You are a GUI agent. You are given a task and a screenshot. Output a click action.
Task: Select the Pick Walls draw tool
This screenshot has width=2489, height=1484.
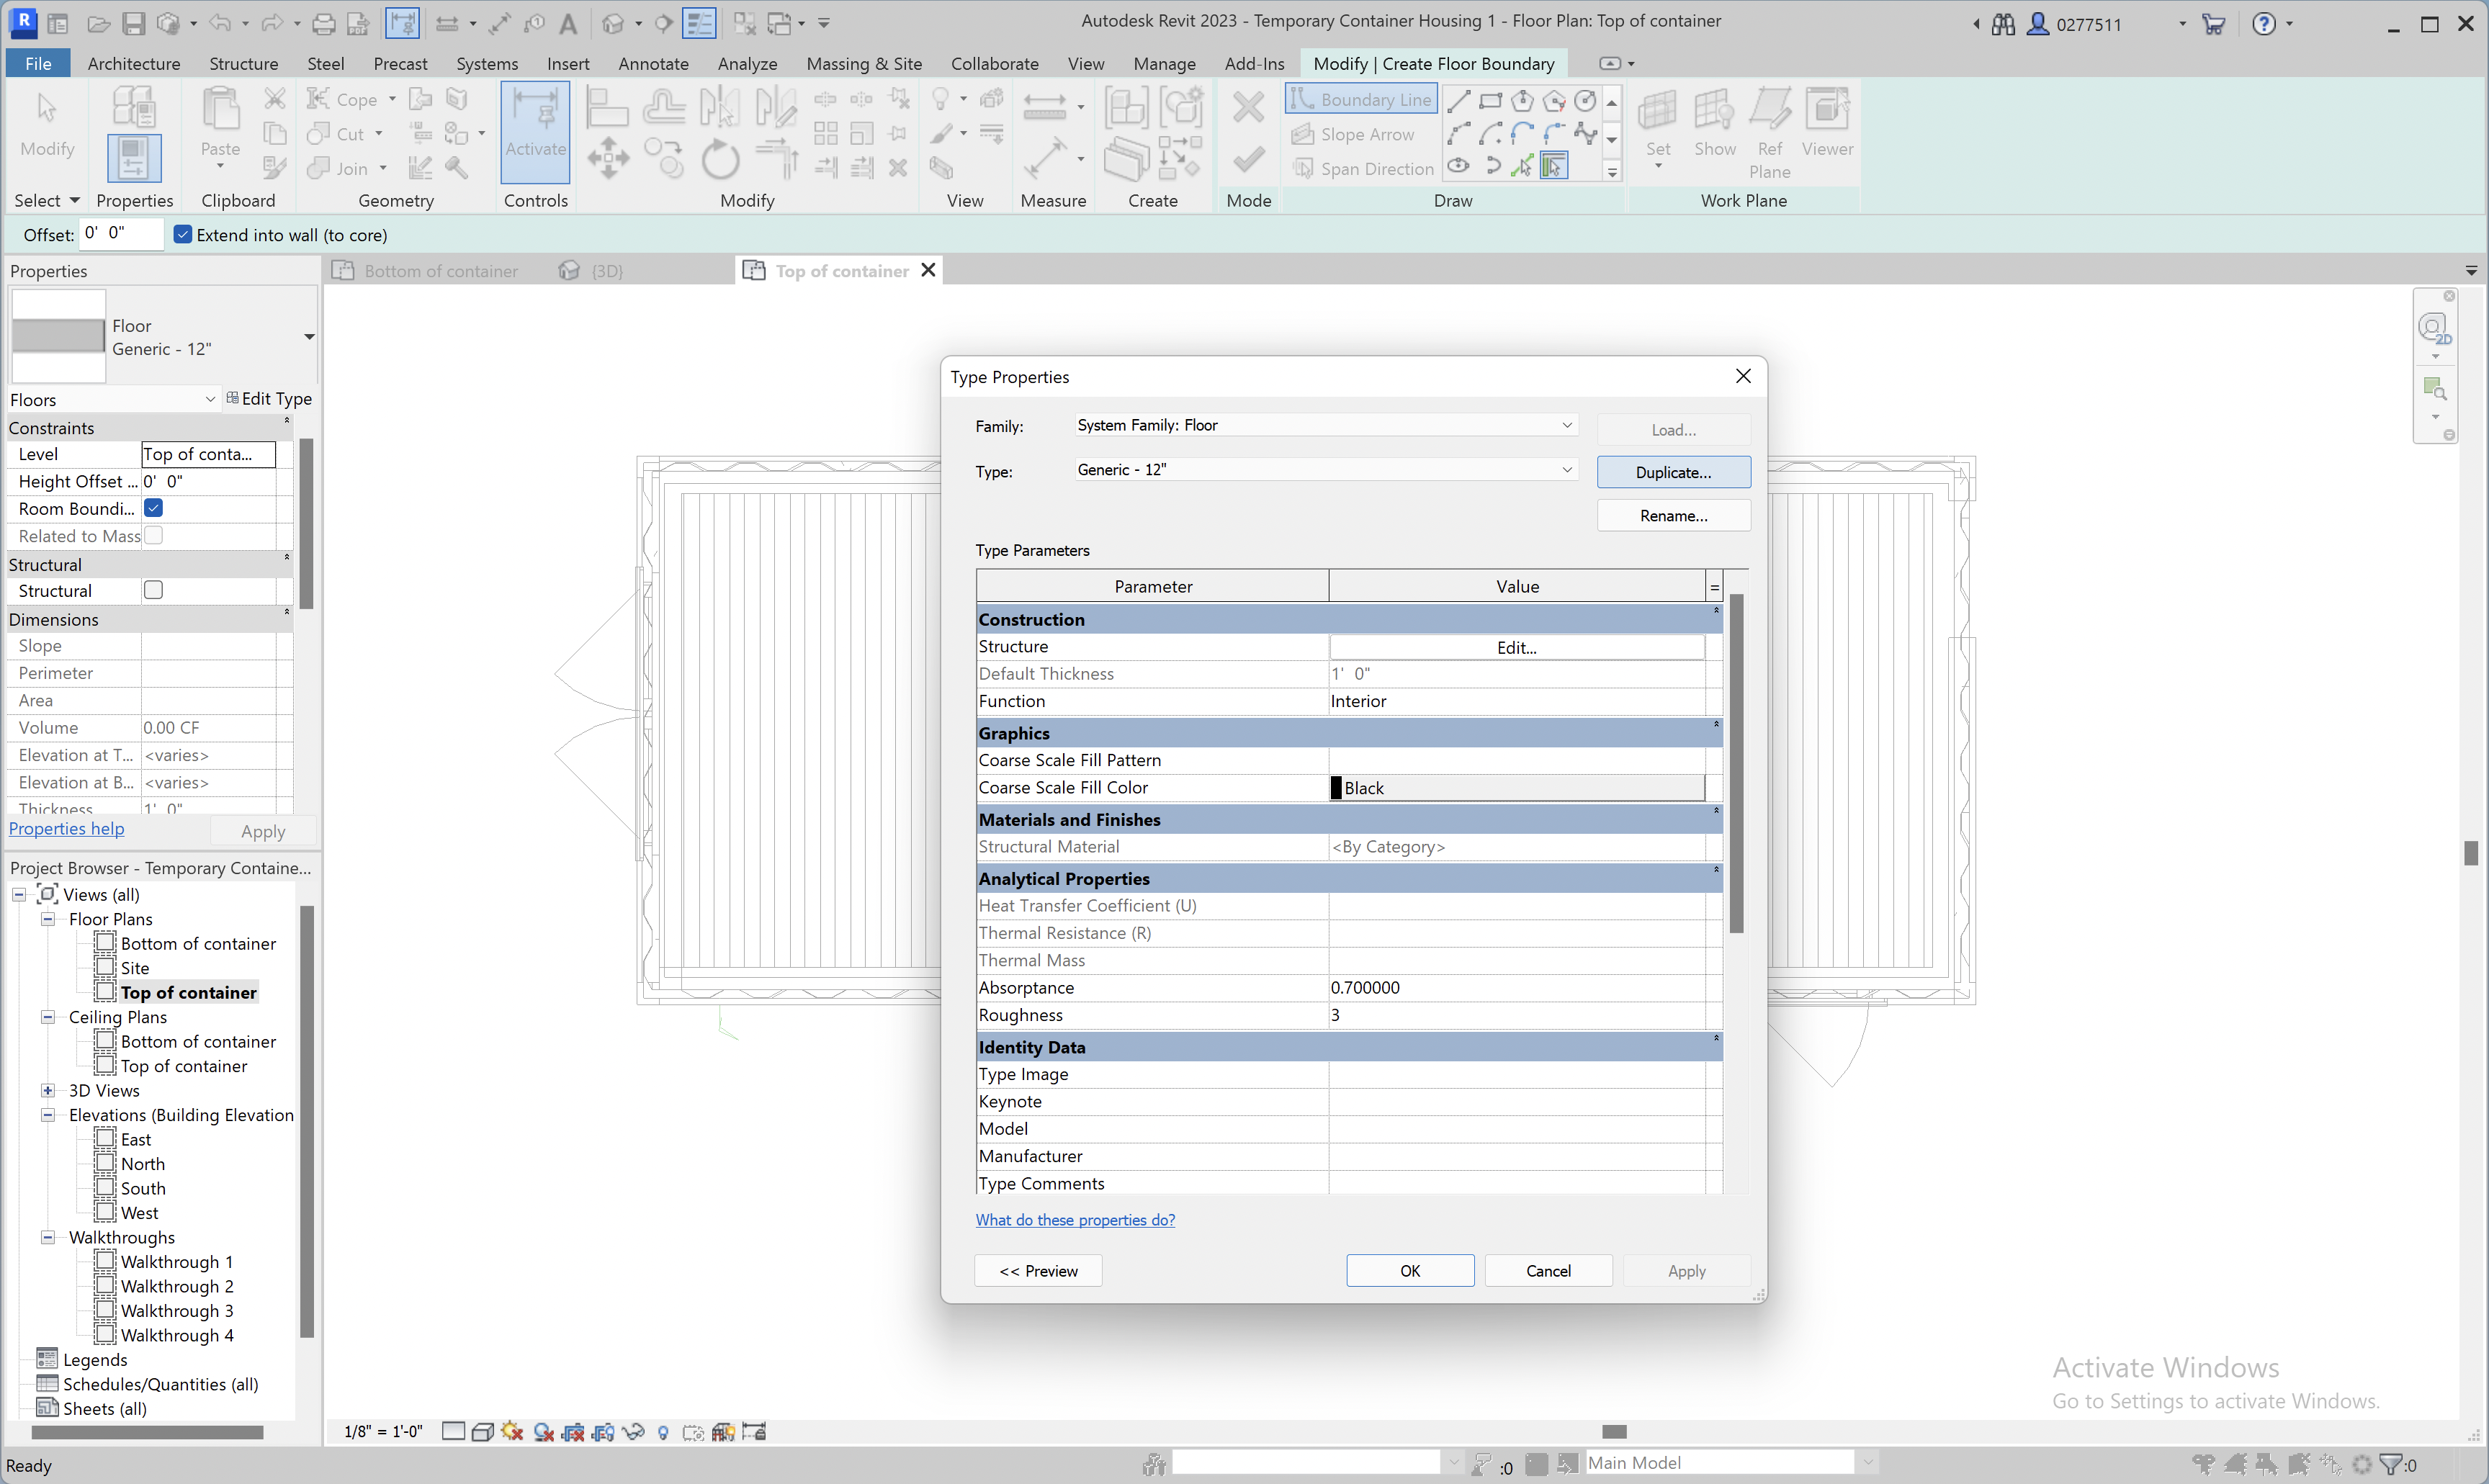pos(1554,166)
